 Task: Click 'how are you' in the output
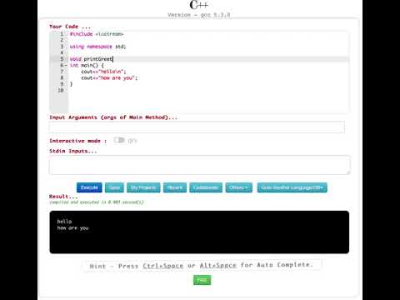(72, 227)
